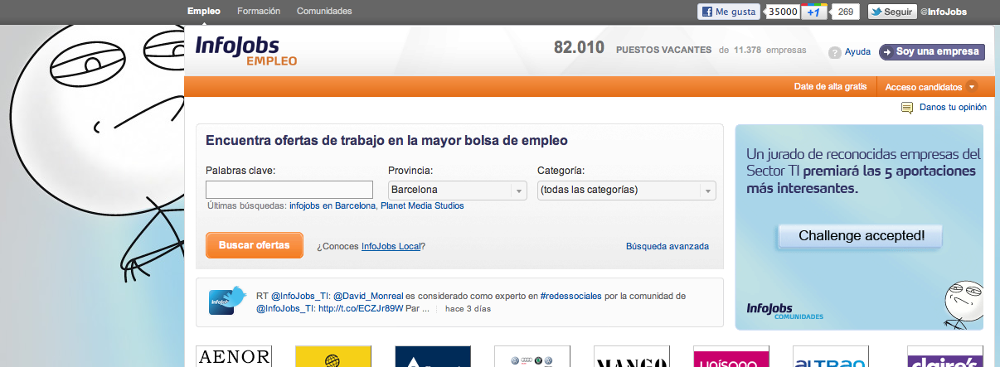Screen dimensions: 1000x367
Task: Switch to the Formación tab
Action: (x=258, y=12)
